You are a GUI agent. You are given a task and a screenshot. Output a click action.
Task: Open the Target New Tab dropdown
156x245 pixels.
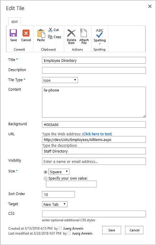coord(55,204)
